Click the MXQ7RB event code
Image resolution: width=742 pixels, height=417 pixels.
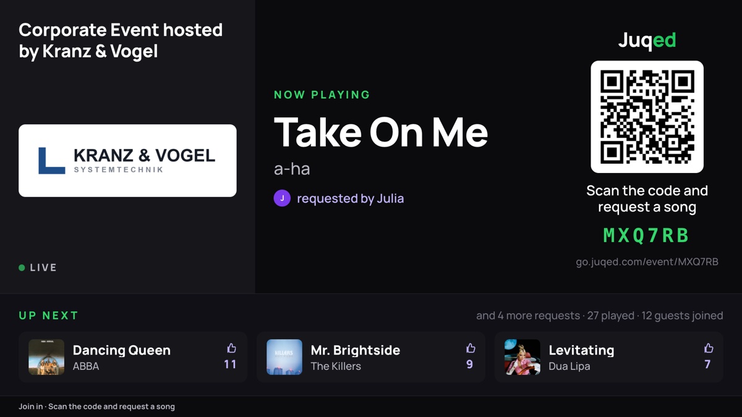coord(647,235)
